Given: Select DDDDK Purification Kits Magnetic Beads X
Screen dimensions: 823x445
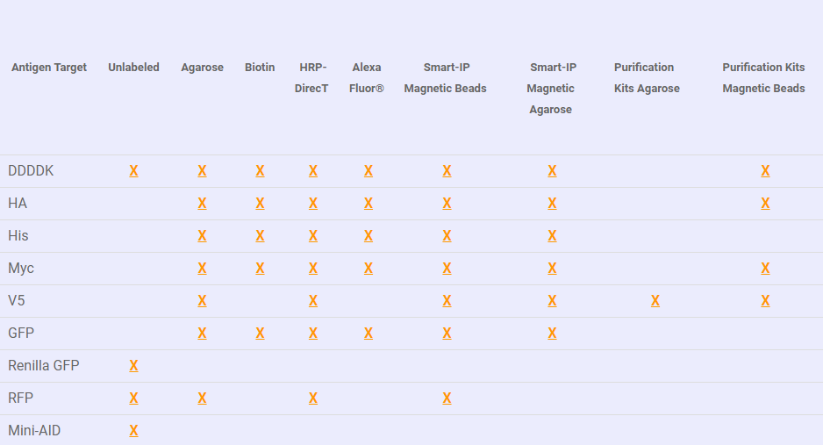Looking at the screenshot, I should [765, 171].
